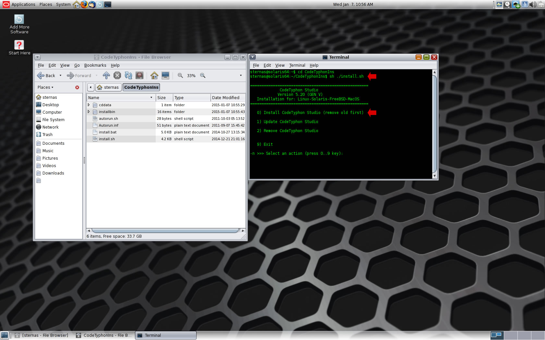Launch Firefox from the top panel
This screenshot has height=340, width=545.
84,5
